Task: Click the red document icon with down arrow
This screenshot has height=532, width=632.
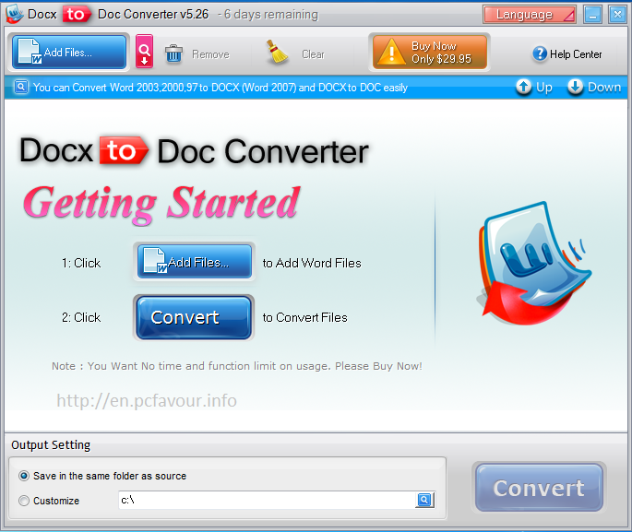Action: 145,53
